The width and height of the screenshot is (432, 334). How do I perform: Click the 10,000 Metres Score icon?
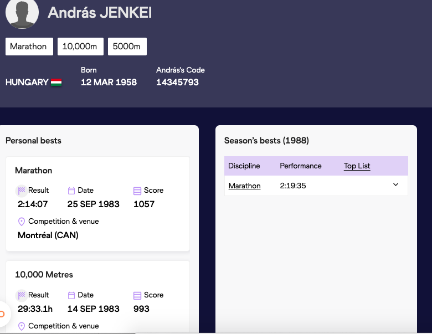click(137, 295)
